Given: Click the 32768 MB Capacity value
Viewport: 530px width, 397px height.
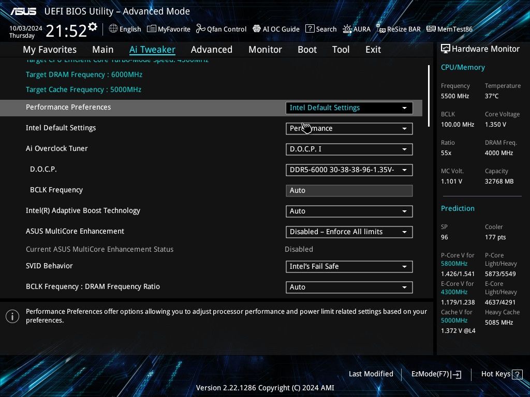Looking at the screenshot, I should [x=499, y=181].
